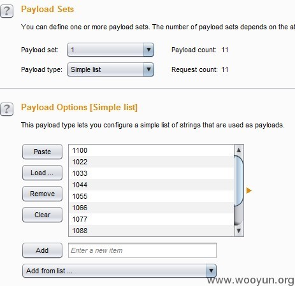
Task: Click the Add button
Action: pyautogui.click(x=42, y=250)
